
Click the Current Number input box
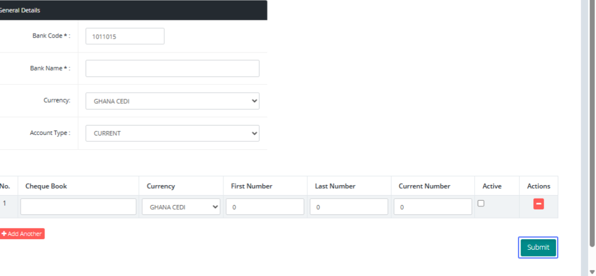[433, 207]
